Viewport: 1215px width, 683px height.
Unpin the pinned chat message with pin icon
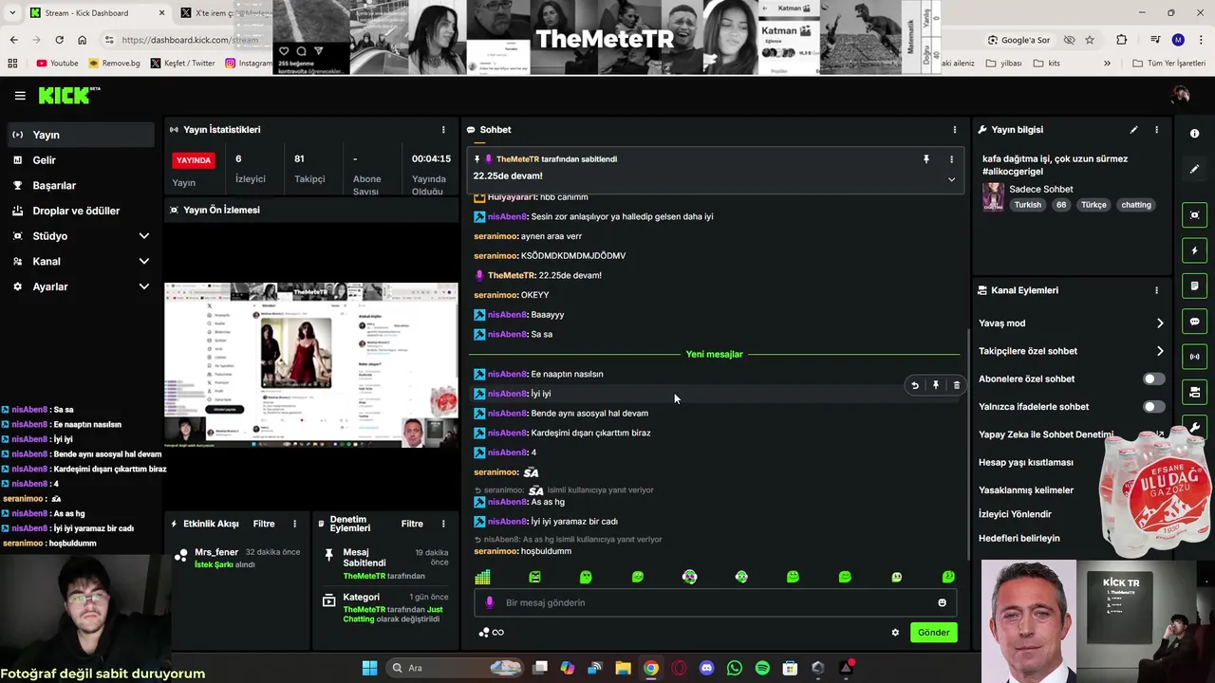(926, 159)
